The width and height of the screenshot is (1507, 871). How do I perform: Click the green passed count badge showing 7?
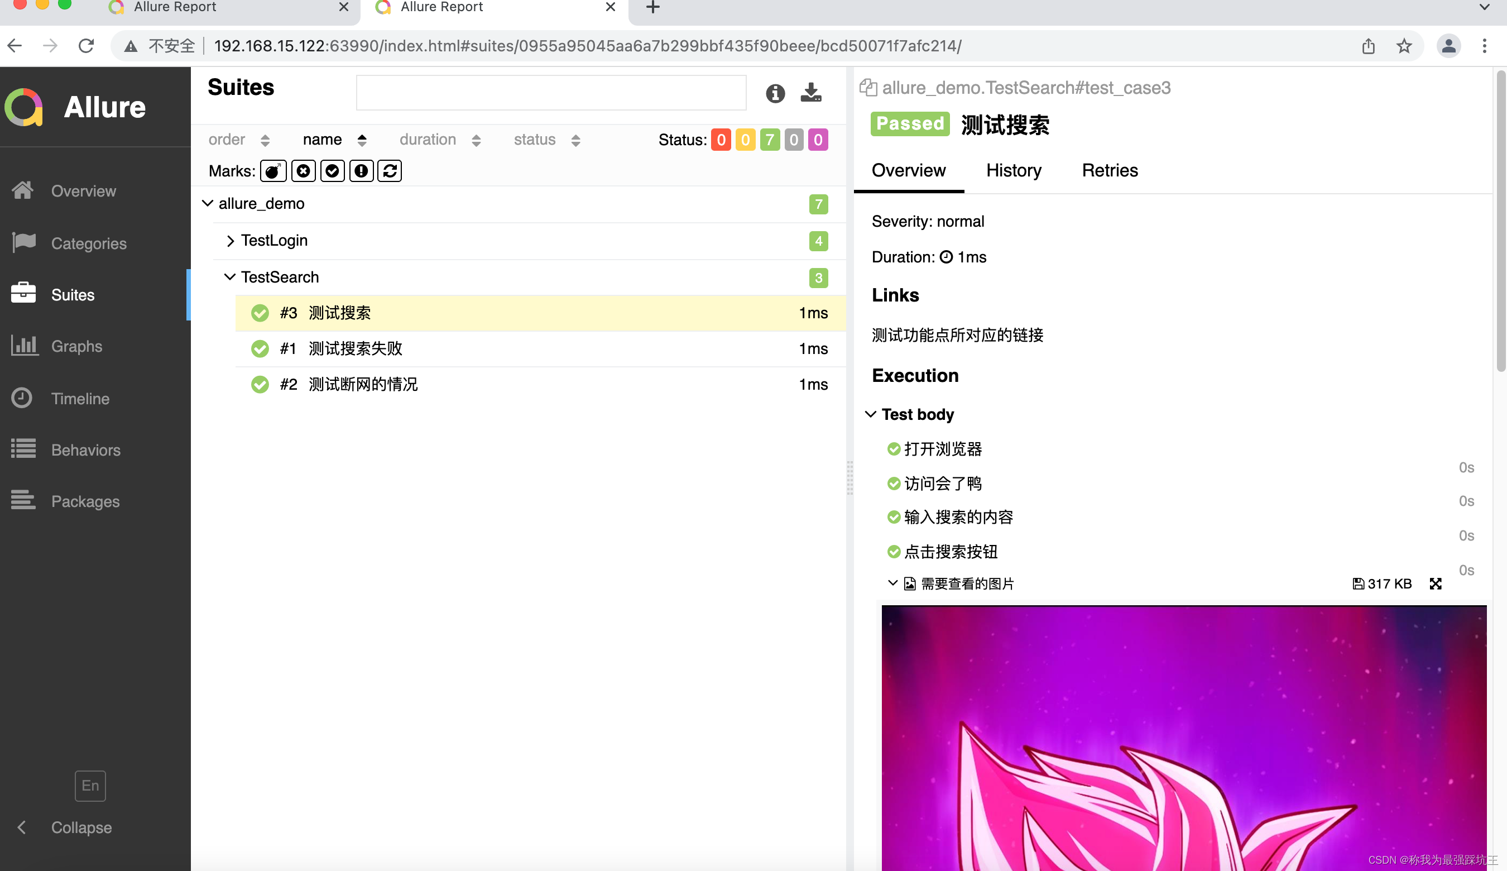click(770, 140)
